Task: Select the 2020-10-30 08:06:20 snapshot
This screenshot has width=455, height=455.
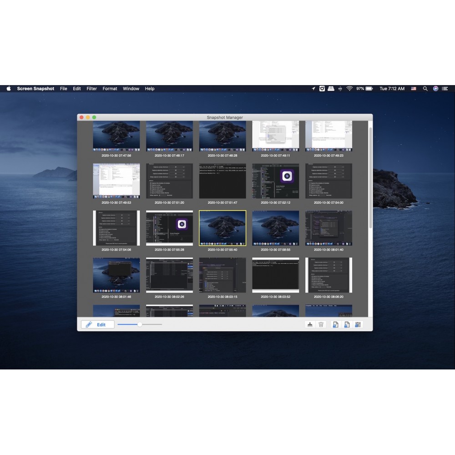Action: tap(329, 274)
